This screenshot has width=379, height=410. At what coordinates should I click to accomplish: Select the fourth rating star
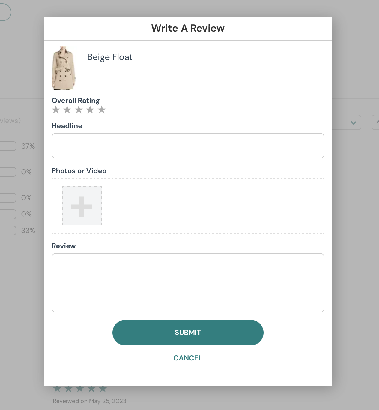click(x=90, y=110)
